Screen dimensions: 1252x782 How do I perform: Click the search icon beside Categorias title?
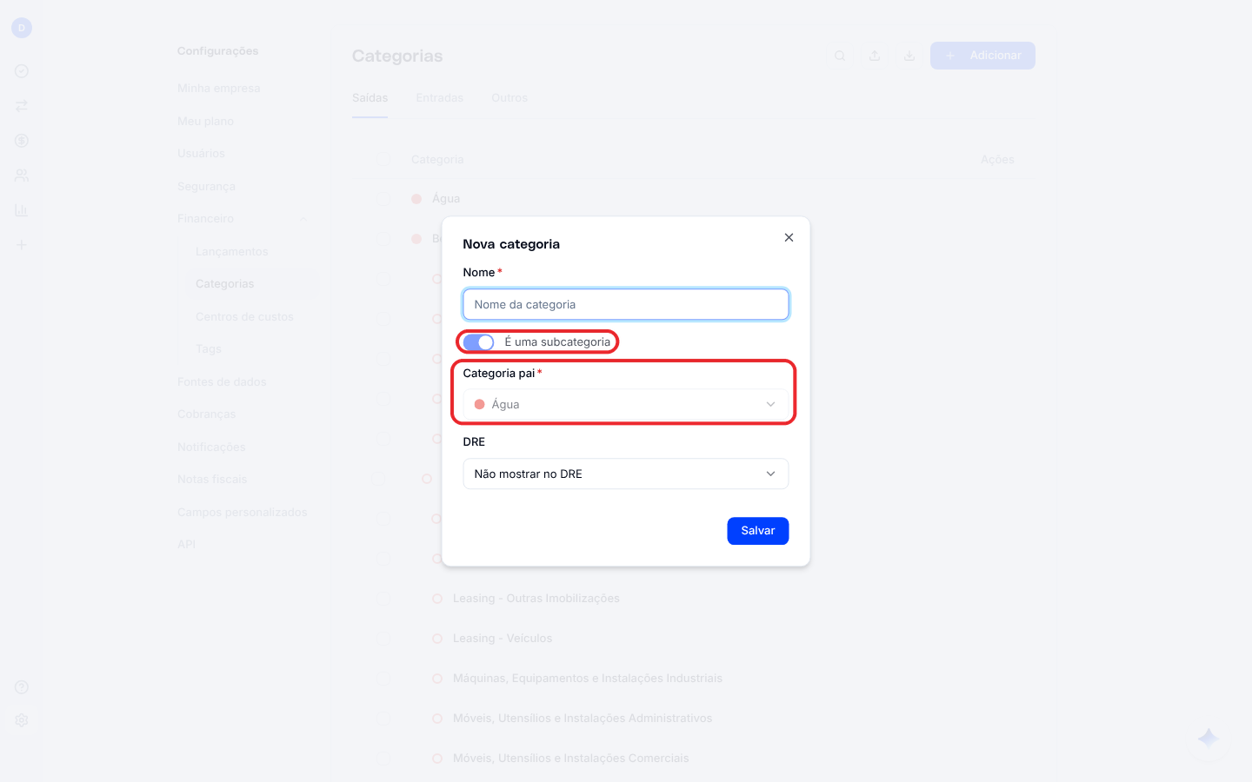840,56
